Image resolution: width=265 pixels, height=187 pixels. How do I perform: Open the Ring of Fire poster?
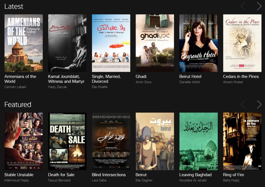point(242,141)
